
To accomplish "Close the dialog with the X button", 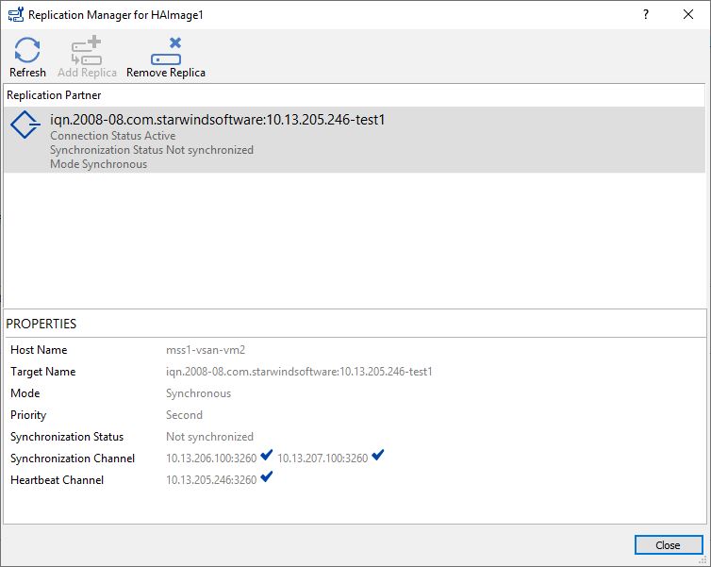I will point(687,14).
